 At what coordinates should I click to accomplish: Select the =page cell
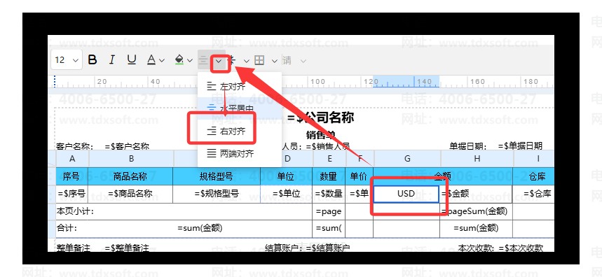click(x=329, y=211)
